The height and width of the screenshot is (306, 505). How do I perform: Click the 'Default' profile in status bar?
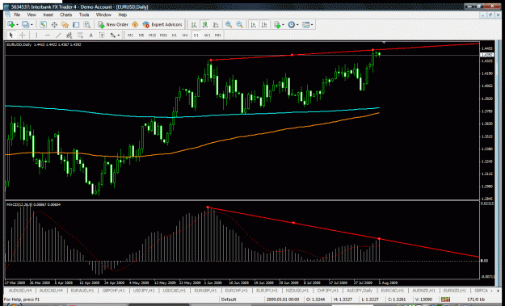(x=229, y=300)
